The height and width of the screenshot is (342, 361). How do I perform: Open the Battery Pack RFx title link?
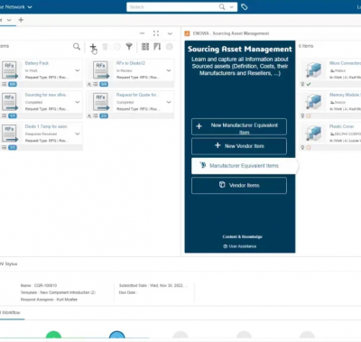click(37, 63)
